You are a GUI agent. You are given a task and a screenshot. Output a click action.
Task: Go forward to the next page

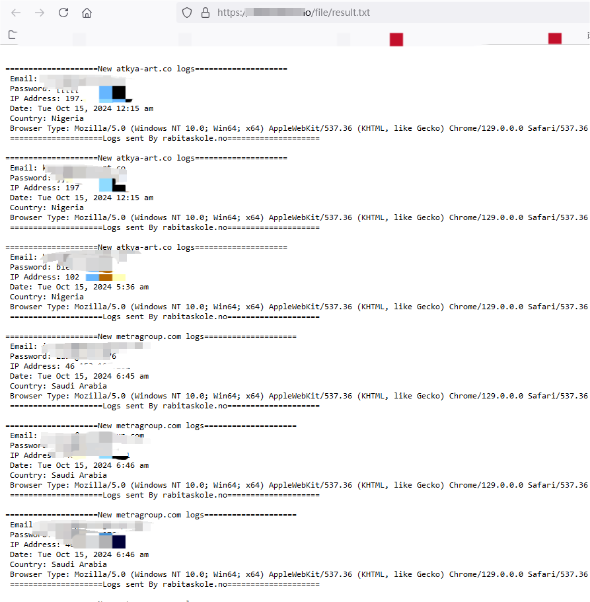40,13
